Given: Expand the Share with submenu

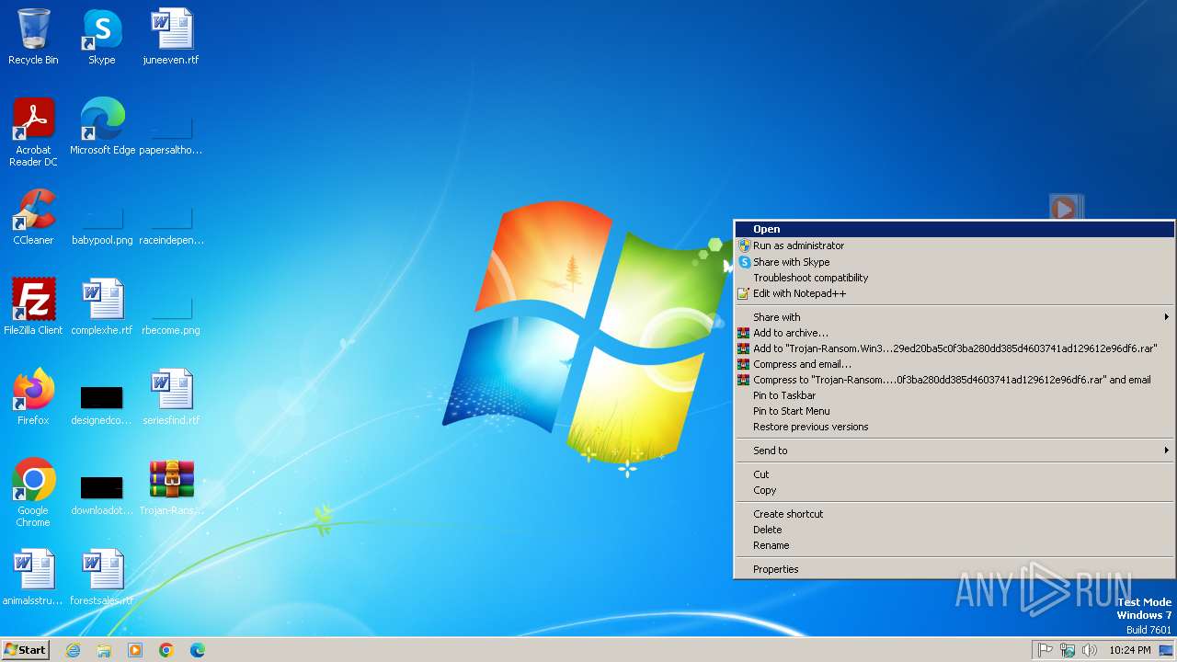Looking at the screenshot, I should tap(954, 317).
